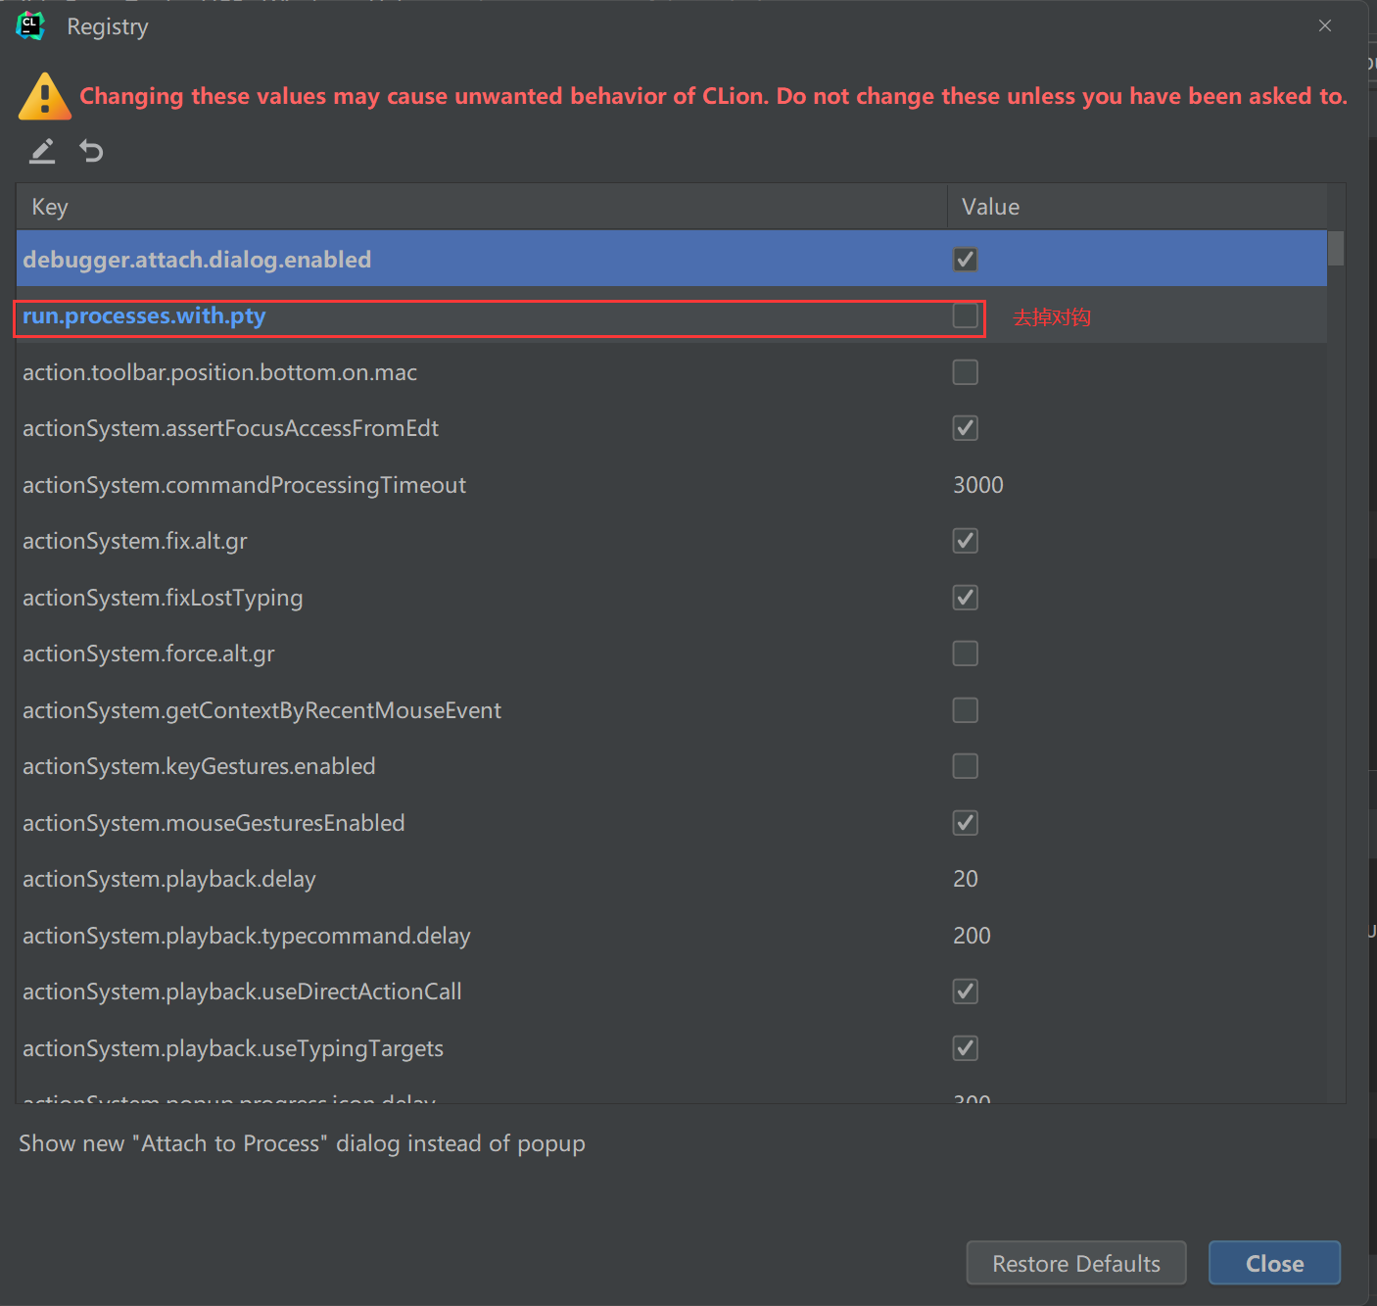Click the Revert to default arrow icon
Viewport: 1377px width, 1306px height.
(x=91, y=151)
